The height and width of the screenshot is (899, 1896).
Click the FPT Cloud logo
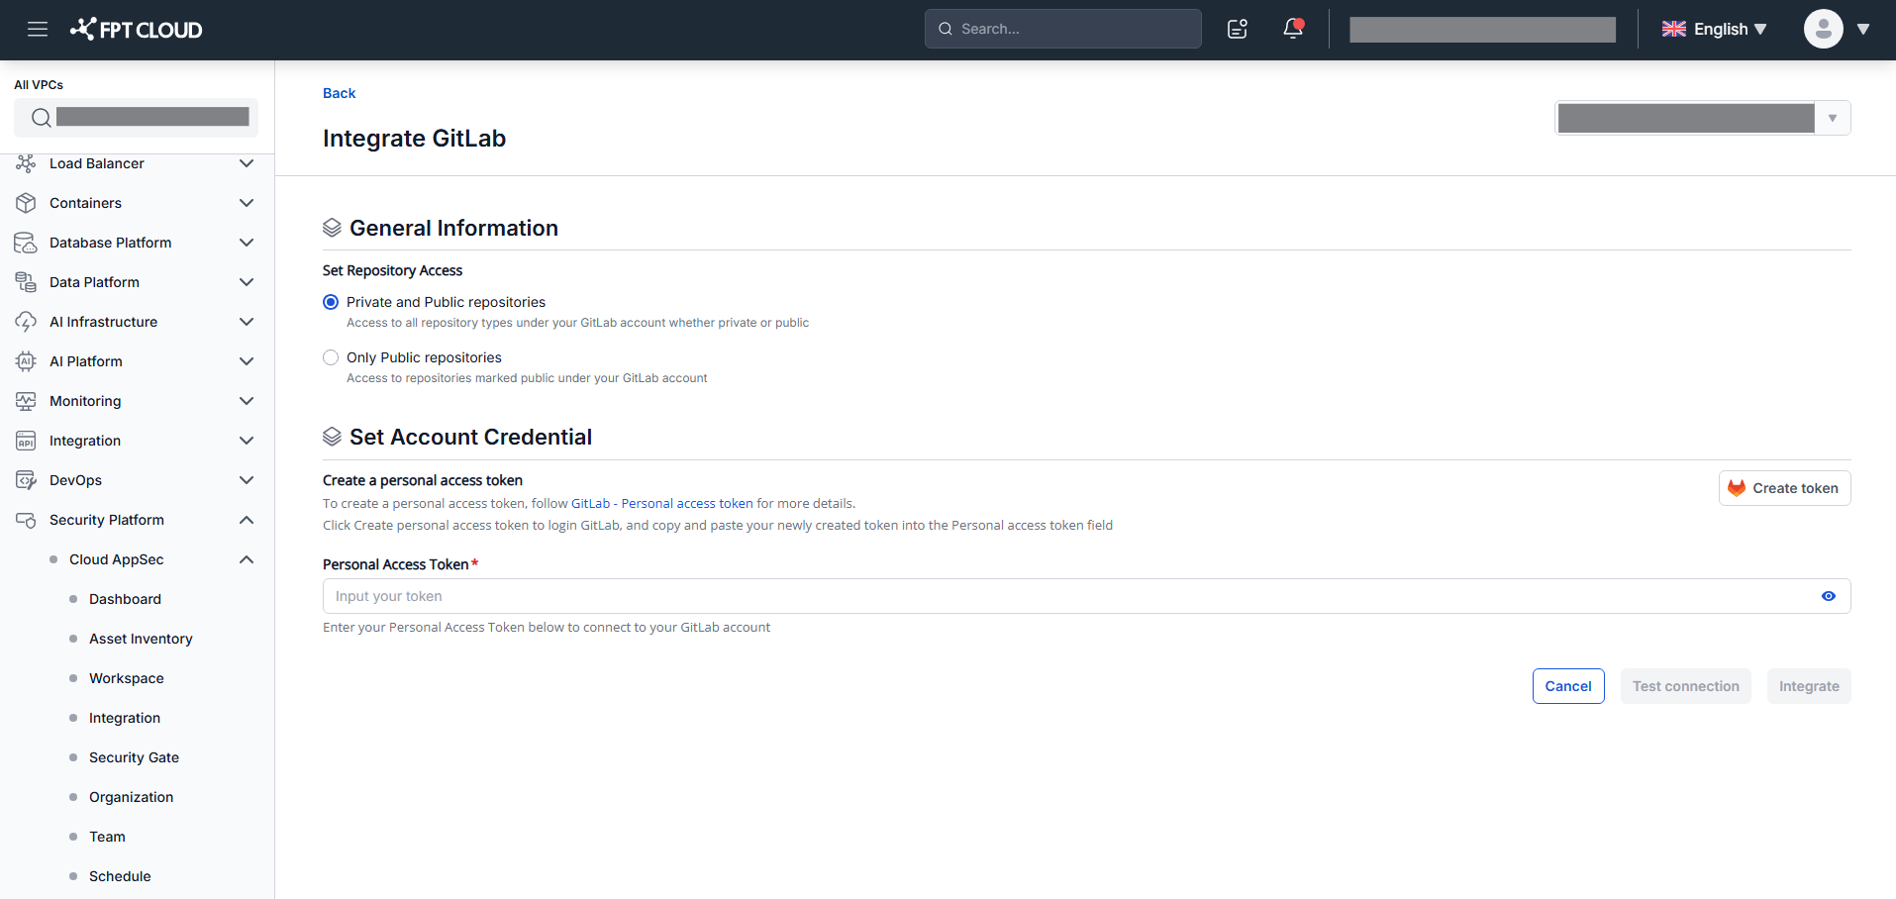(136, 29)
